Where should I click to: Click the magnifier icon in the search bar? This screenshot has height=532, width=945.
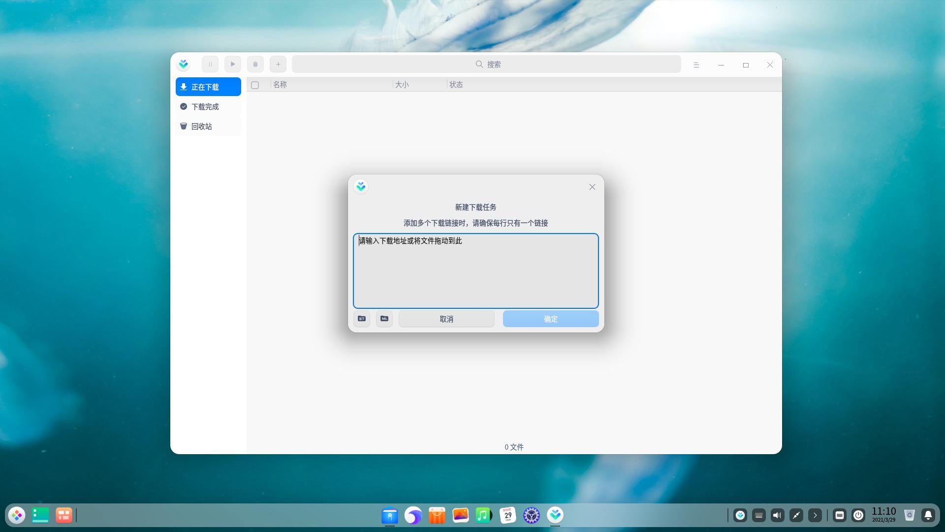pos(479,64)
